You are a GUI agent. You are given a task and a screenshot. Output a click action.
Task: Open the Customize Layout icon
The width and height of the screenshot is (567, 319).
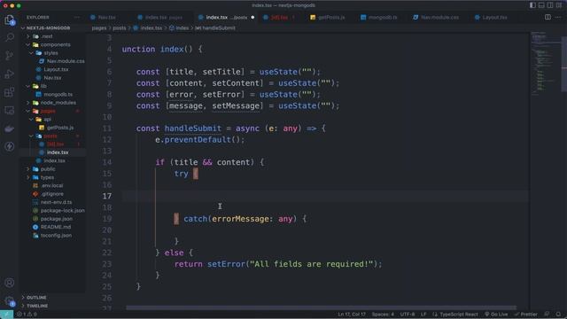(559, 5)
